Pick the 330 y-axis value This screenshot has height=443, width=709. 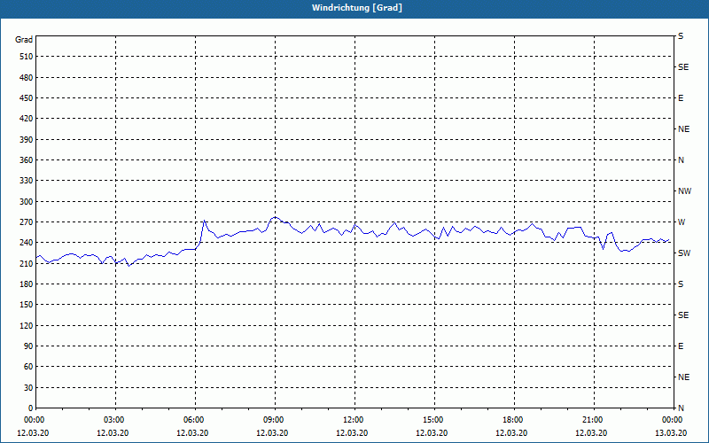(26, 181)
